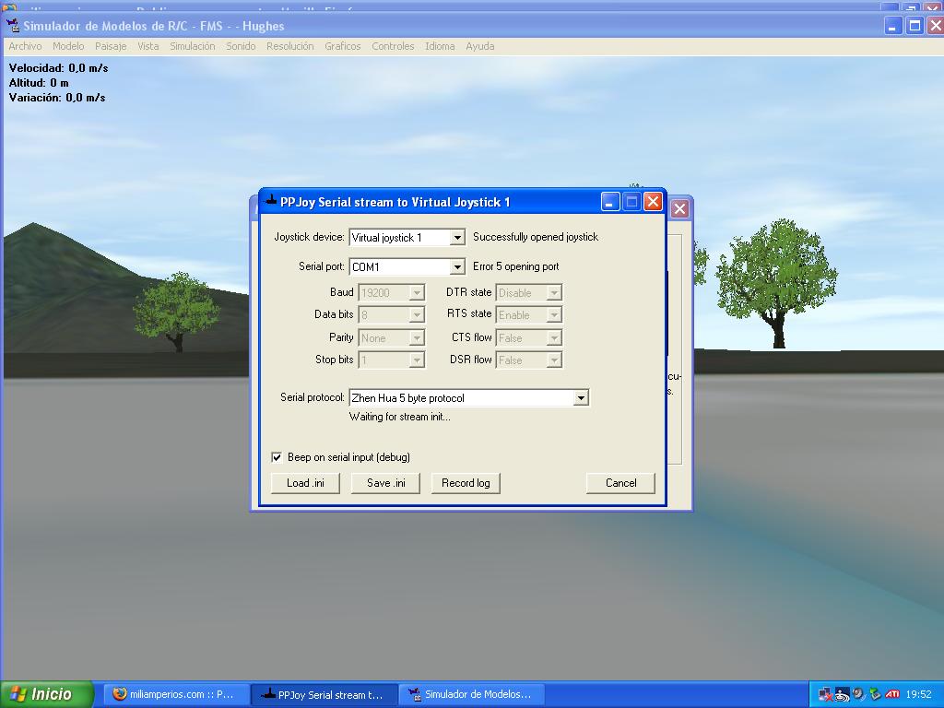Toggle Beep on serial input (debug) checkbox
Viewport: 944px width, 708px height.
tap(277, 457)
